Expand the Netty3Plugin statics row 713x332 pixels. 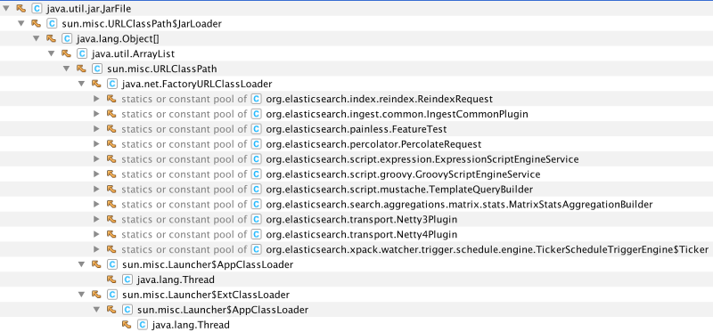pyautogui.click(x=96, y=219)
